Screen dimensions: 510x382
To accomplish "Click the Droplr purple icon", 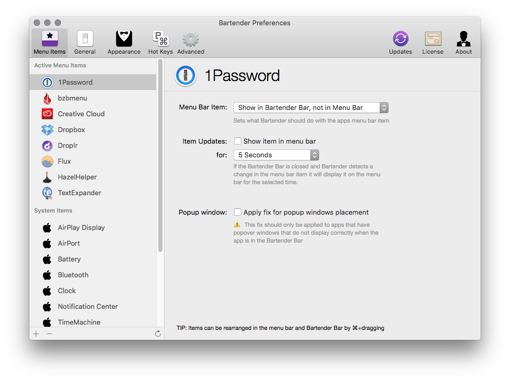I will tap(47, 145).
